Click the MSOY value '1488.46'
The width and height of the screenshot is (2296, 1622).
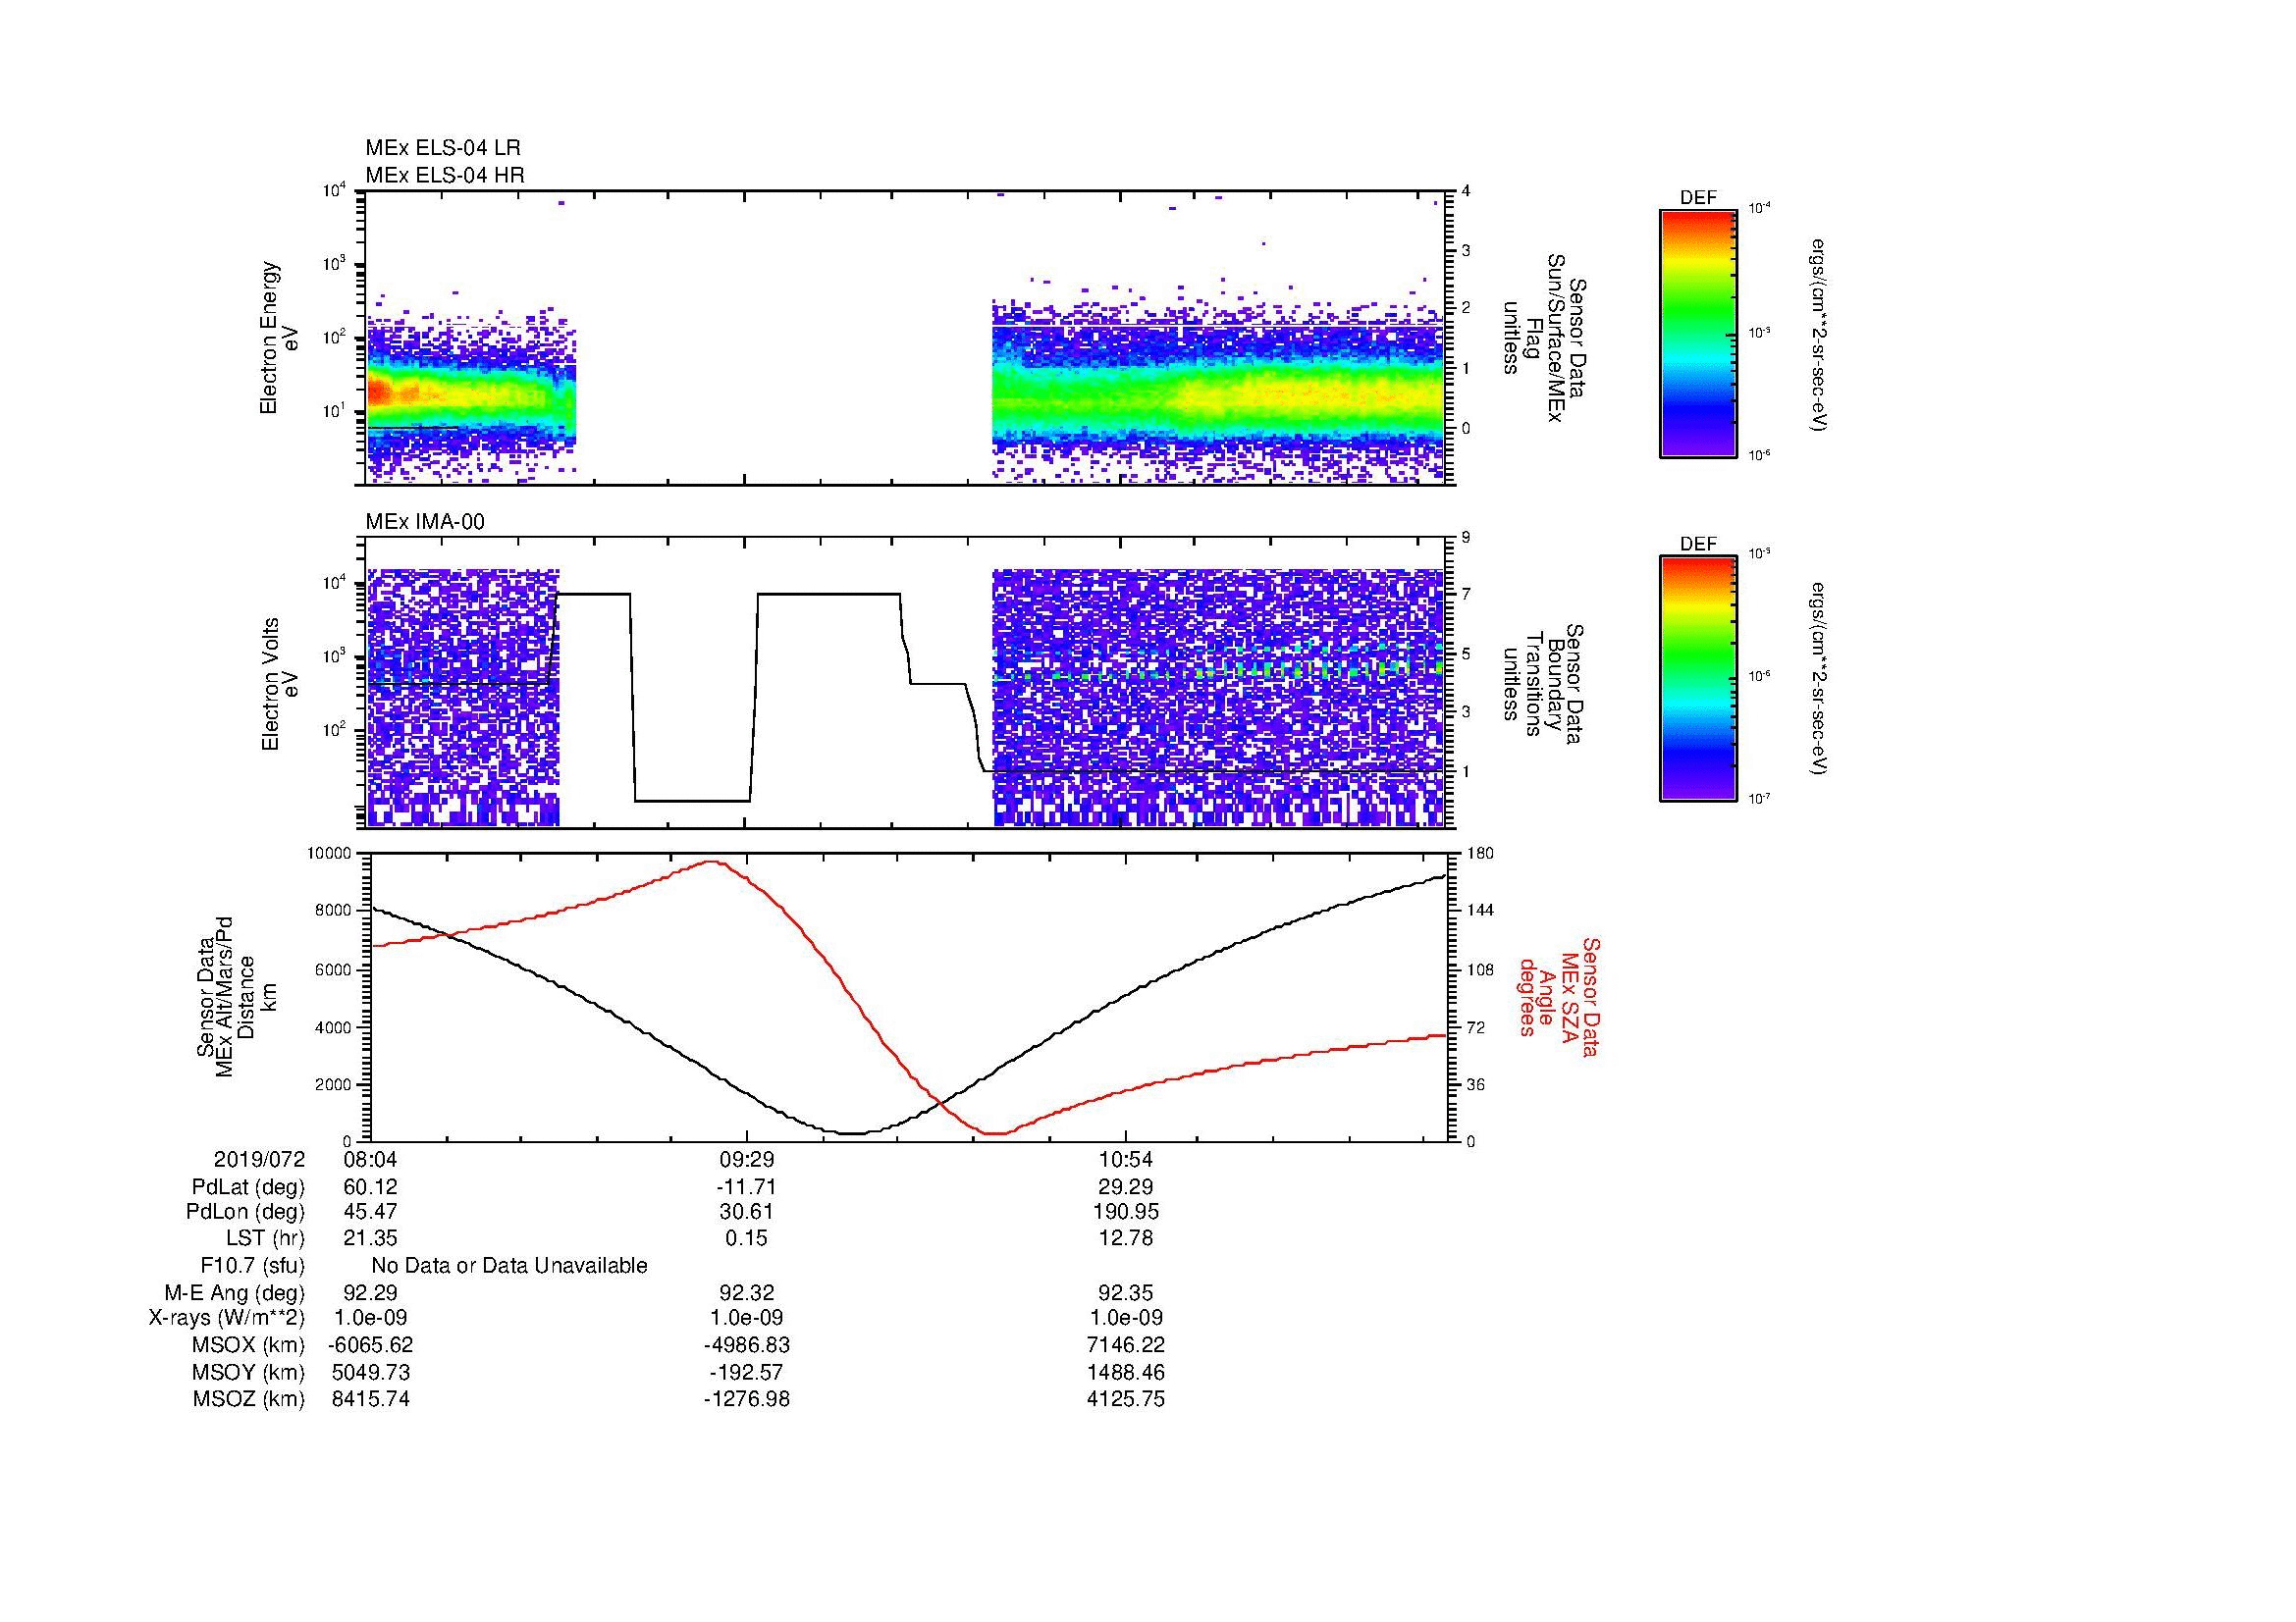coord(1126,1372)
